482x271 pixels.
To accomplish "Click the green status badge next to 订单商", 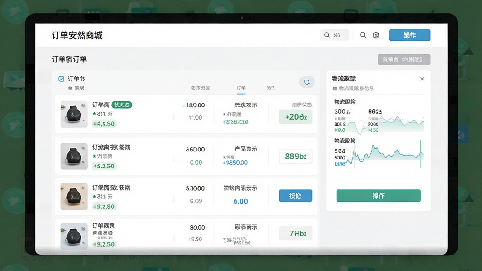I will click(x=122, y=105).
